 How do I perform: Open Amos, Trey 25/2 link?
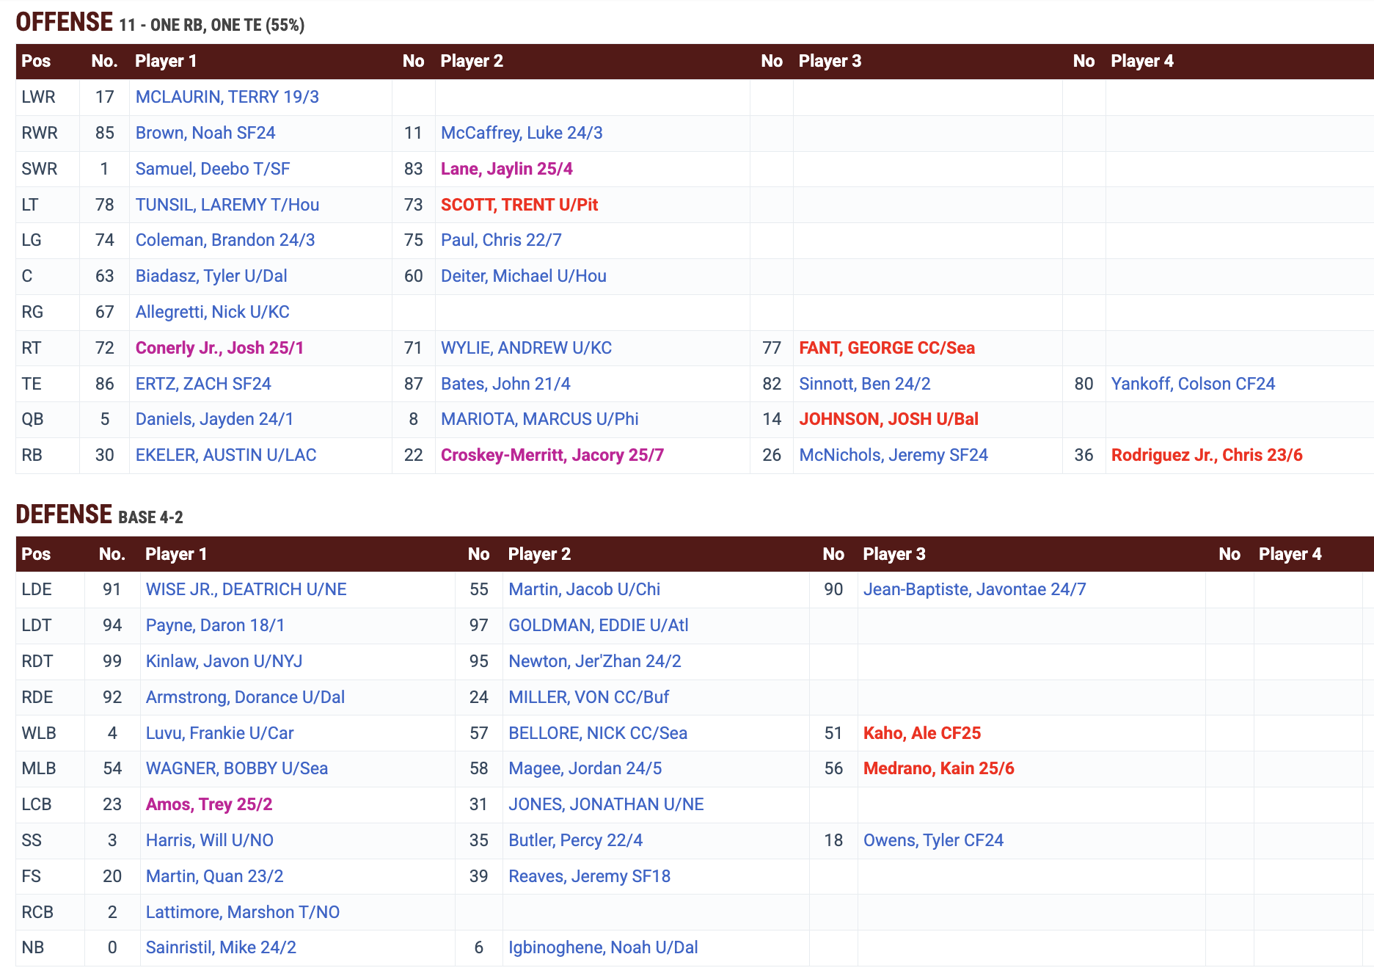point(208,804)
